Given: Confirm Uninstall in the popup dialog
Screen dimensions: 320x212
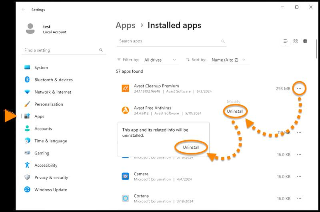Looking at the screenshot, I should tap(191, 147).
